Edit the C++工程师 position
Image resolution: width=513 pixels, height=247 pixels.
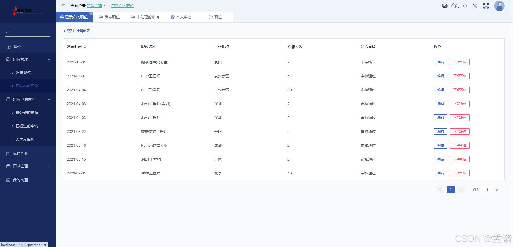pos(440,90)
